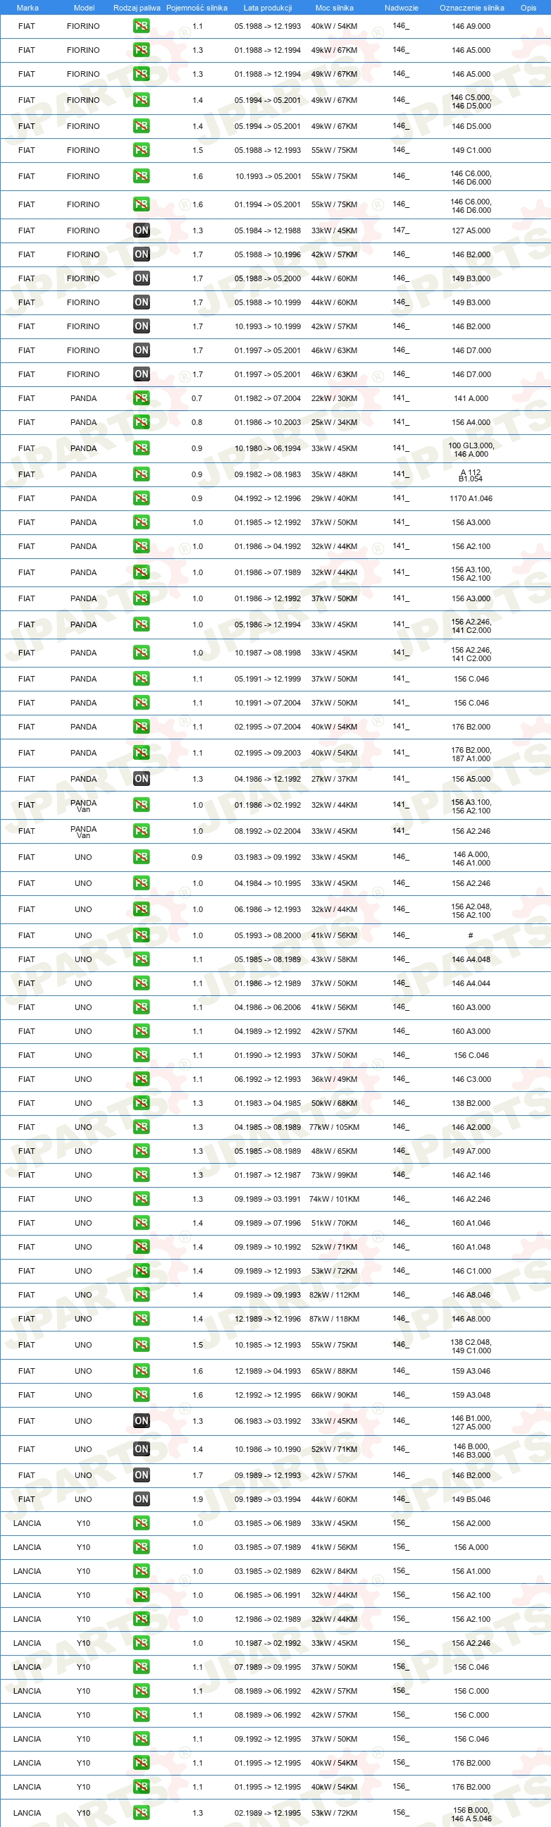Image resolution: width=551 pixels, height=1827 pixels.
Task: Click engine code cell '156 B.000, 146 A 5.046'
Action: pos(471,1814)
